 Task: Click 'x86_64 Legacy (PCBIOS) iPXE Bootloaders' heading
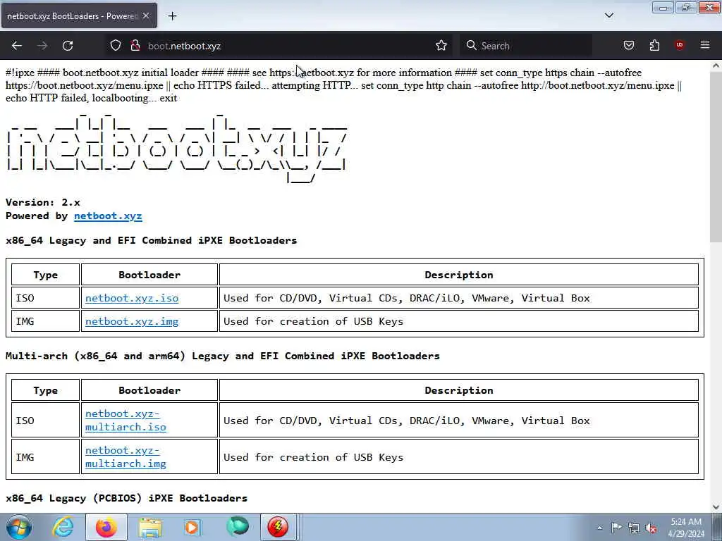[127, 498]
